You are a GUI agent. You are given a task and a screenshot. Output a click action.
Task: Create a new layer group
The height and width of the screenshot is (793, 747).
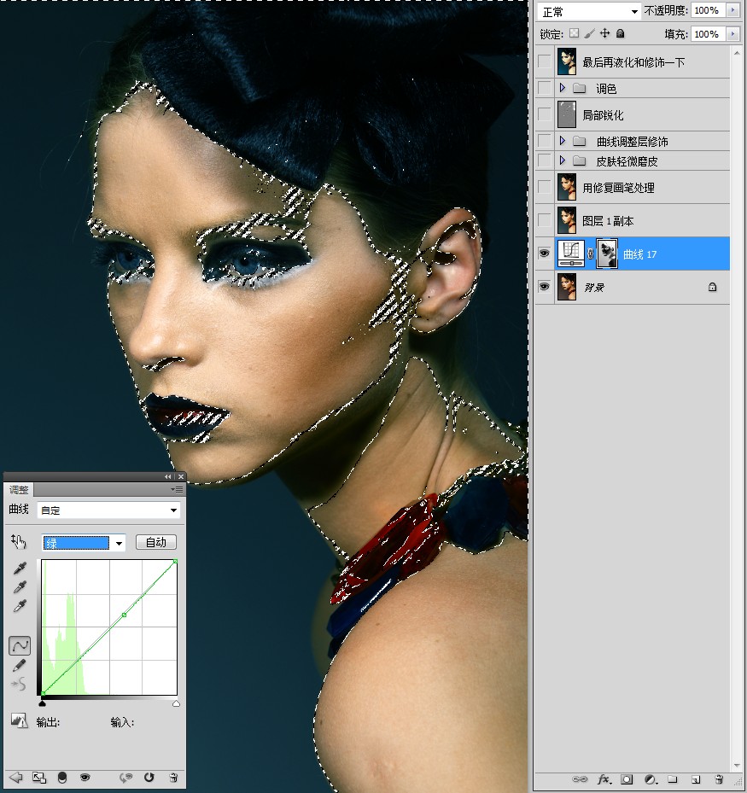pyautogui.click(x=672, y=779)
